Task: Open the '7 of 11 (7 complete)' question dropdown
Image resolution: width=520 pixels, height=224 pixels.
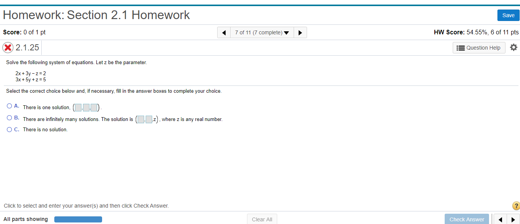Action: pos(262,32)
